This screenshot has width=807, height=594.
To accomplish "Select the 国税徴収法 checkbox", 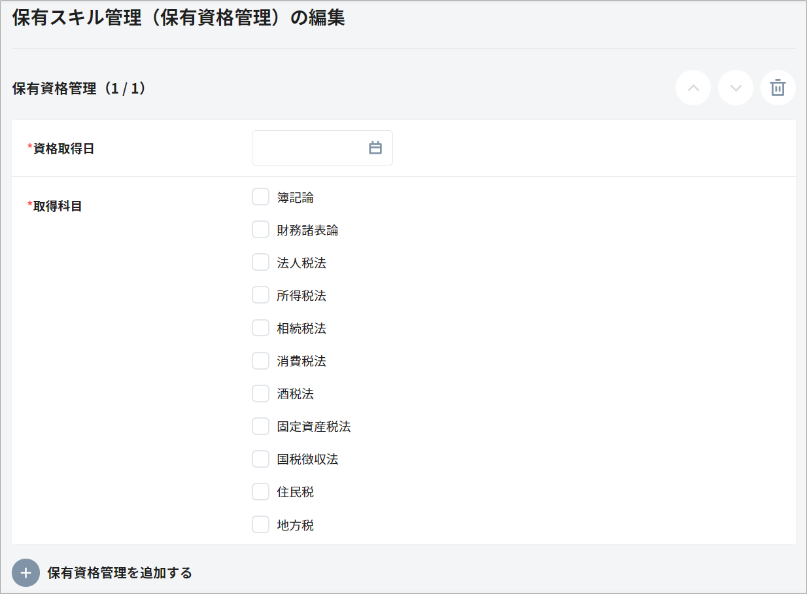I will coord(260,459).
